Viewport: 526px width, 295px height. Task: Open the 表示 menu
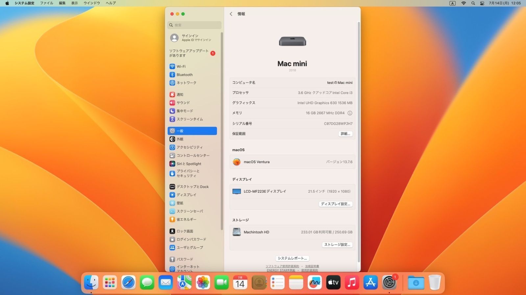75,3
